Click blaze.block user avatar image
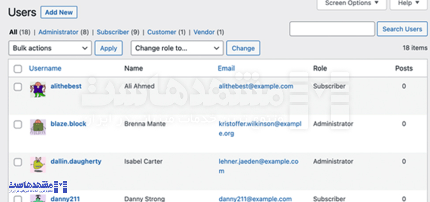The height and width of the screenshot is (202, 430). (37, 127)
